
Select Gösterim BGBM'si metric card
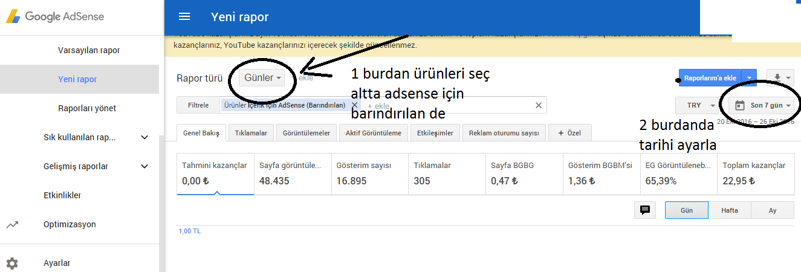point(602,173)
